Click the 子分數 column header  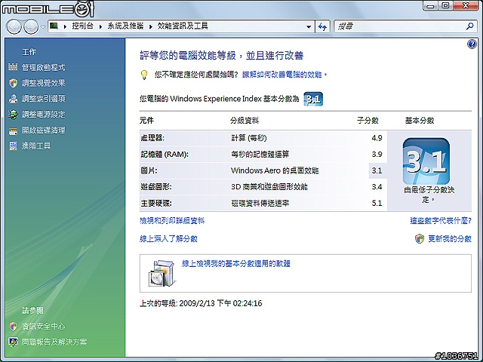(x=368, y=121)
